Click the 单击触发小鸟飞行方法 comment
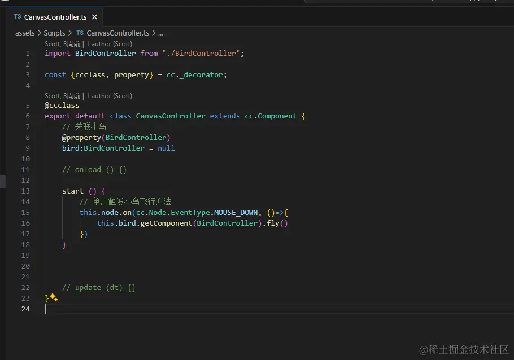 [x=125, y=202]
